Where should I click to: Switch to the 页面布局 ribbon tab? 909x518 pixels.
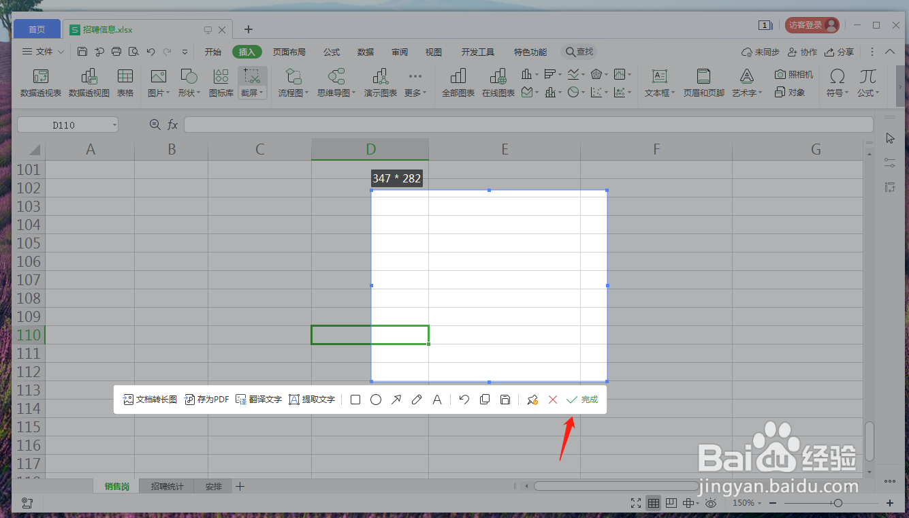pos(289,52)
